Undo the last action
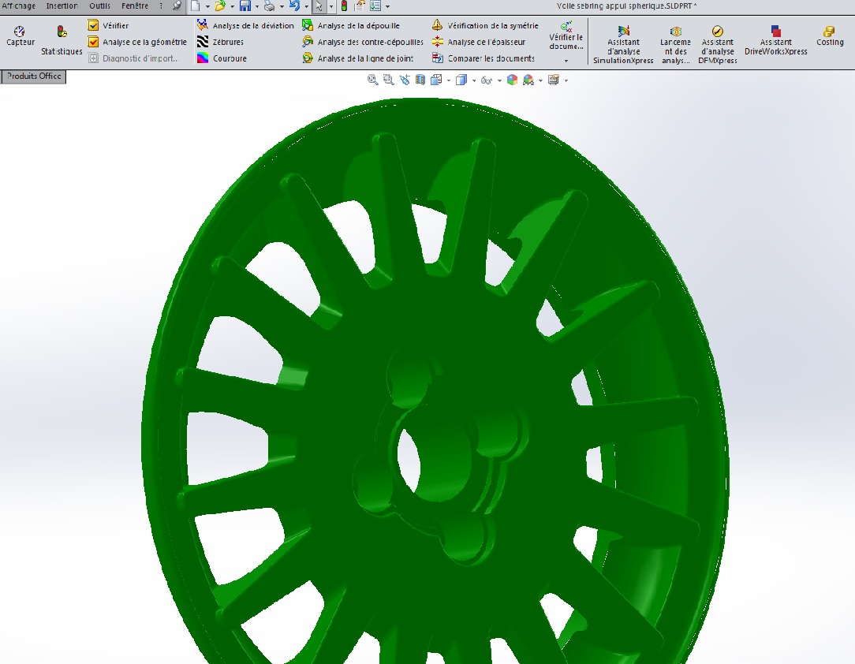The height and width of the screenshot is (664, 855). click(x=294, y=6)
